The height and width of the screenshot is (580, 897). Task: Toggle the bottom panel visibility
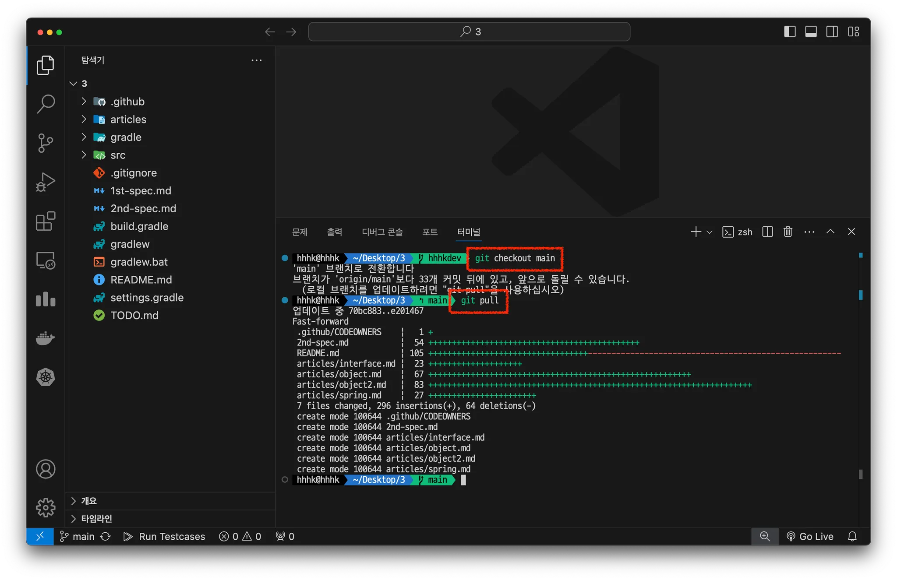tap(811, 32)
